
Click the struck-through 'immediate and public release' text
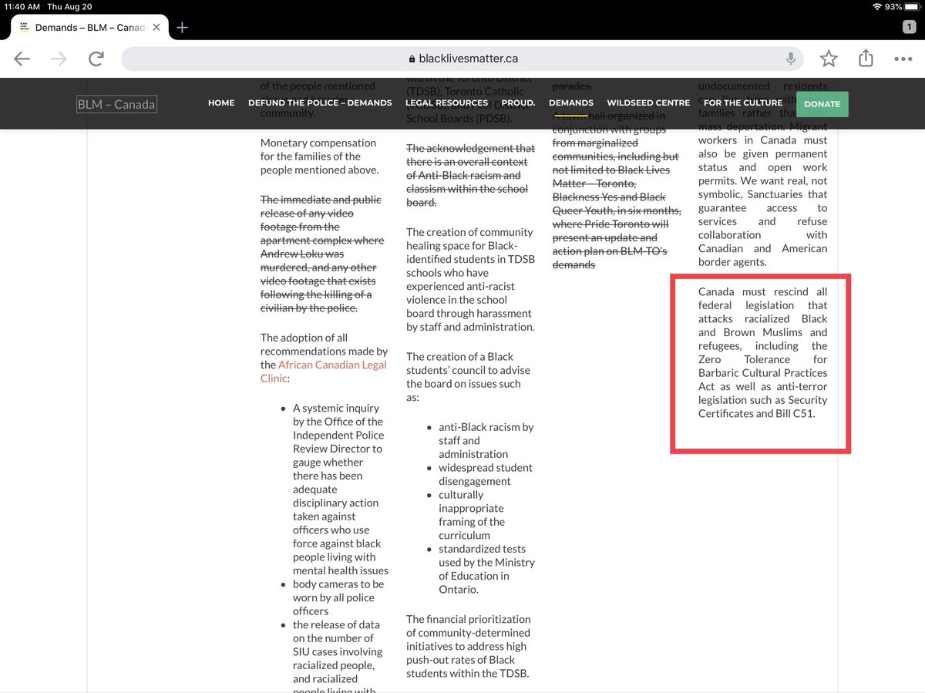[321, 254]
